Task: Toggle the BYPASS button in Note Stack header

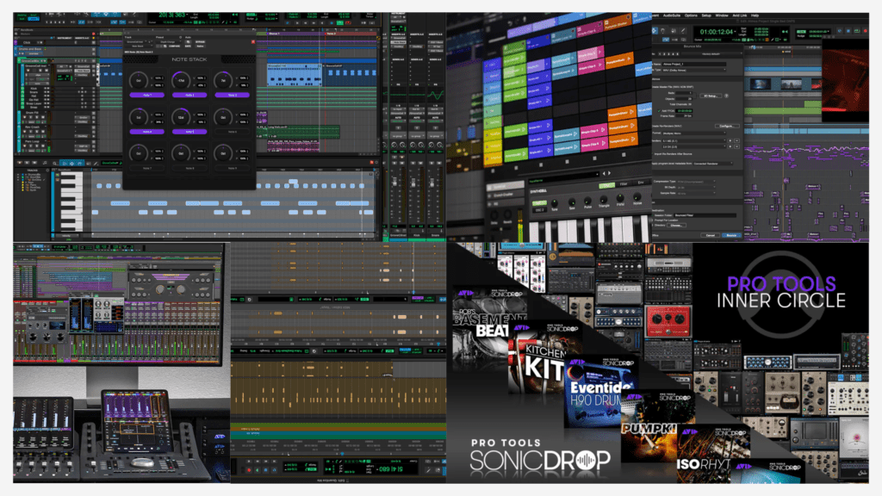Action: click(x=200, y=41)
